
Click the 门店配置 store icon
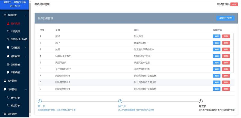(8, 47)
